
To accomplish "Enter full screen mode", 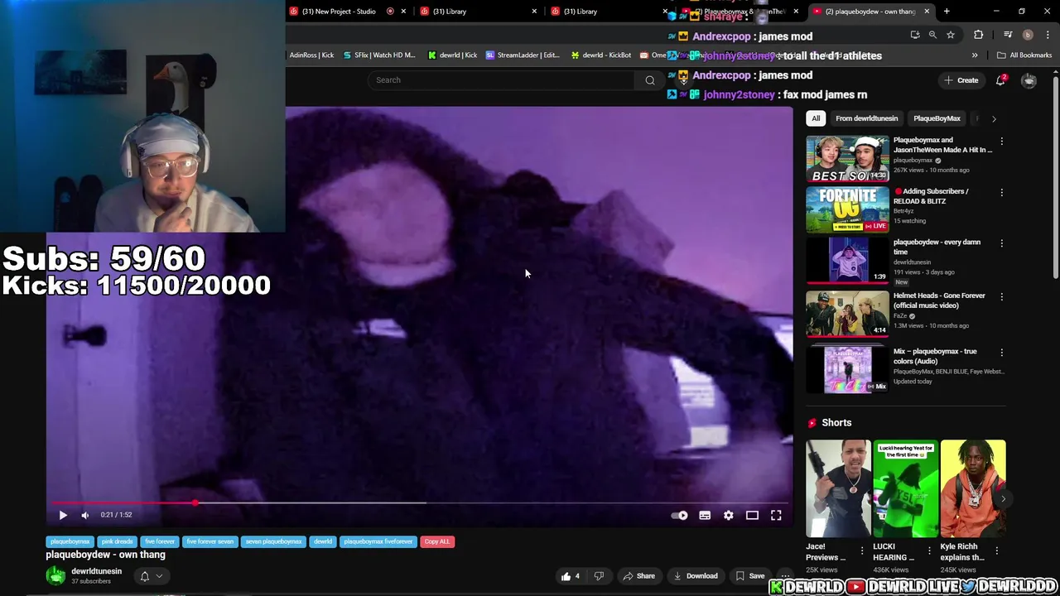I will coord(776,515).
